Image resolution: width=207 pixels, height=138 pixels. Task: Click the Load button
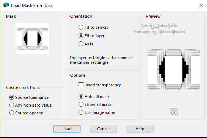(67, 129)
